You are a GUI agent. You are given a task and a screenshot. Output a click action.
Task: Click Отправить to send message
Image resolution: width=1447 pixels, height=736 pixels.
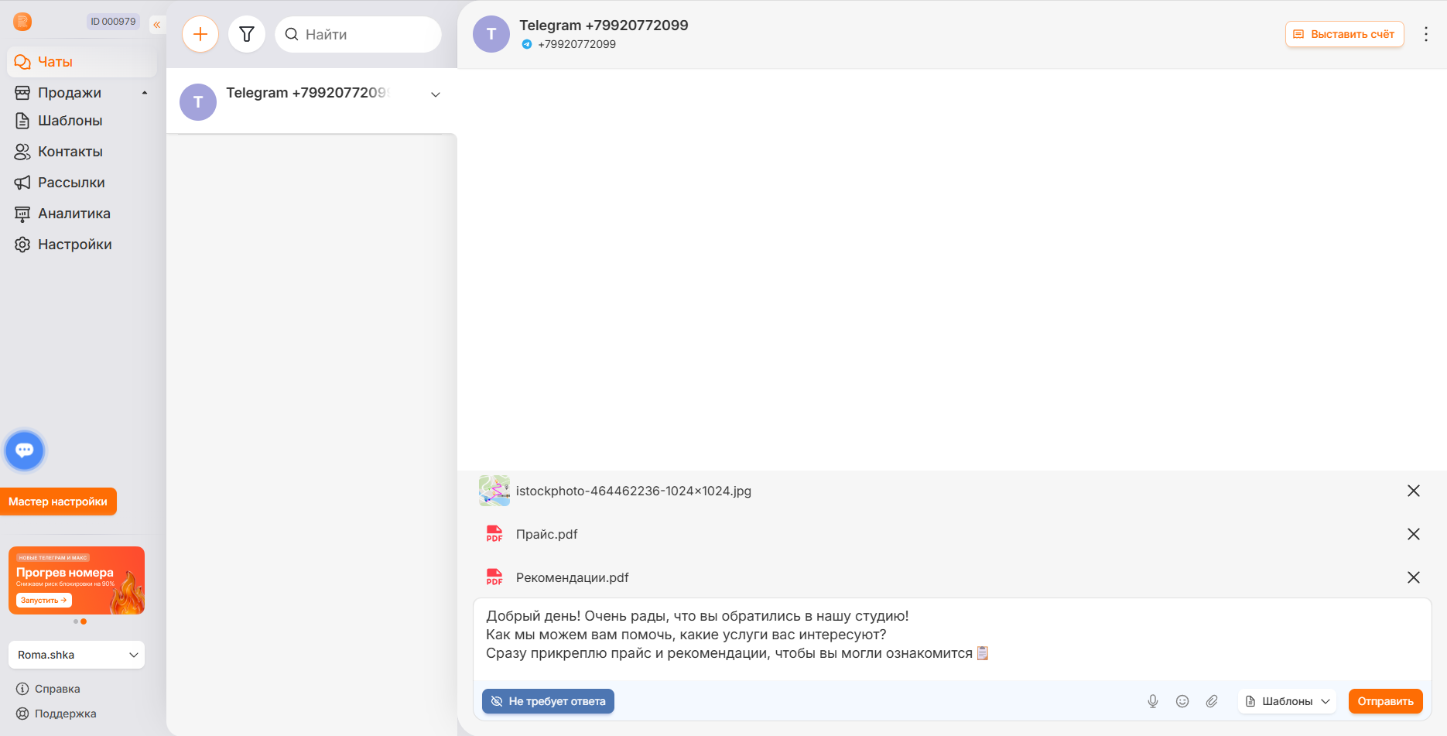coord(1386,701)
